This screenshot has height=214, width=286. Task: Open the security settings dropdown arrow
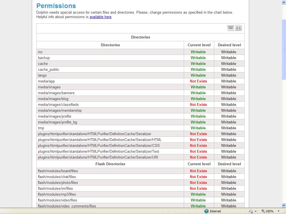[256, 211]
